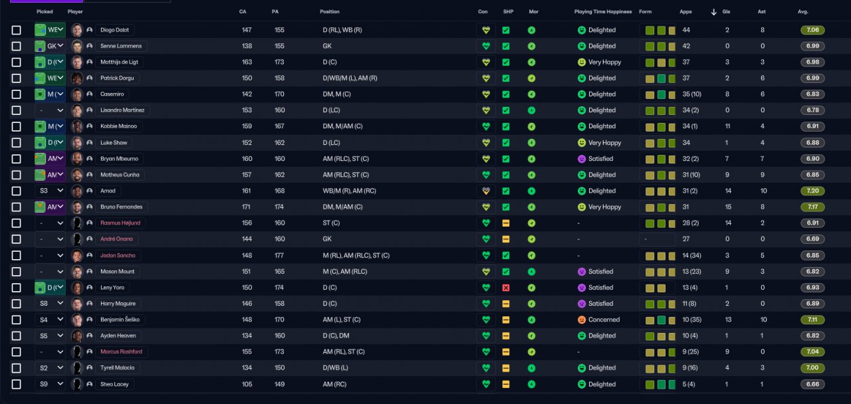
Task: Click Jadon Sancho's face portrait thumbnail
Action: (77, 255)
